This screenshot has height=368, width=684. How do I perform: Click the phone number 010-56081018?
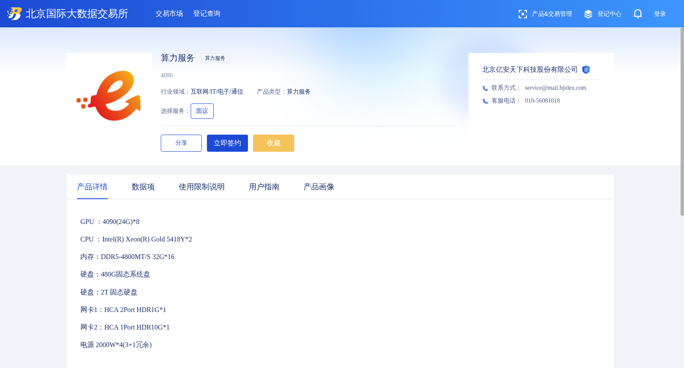coord(542,101)
